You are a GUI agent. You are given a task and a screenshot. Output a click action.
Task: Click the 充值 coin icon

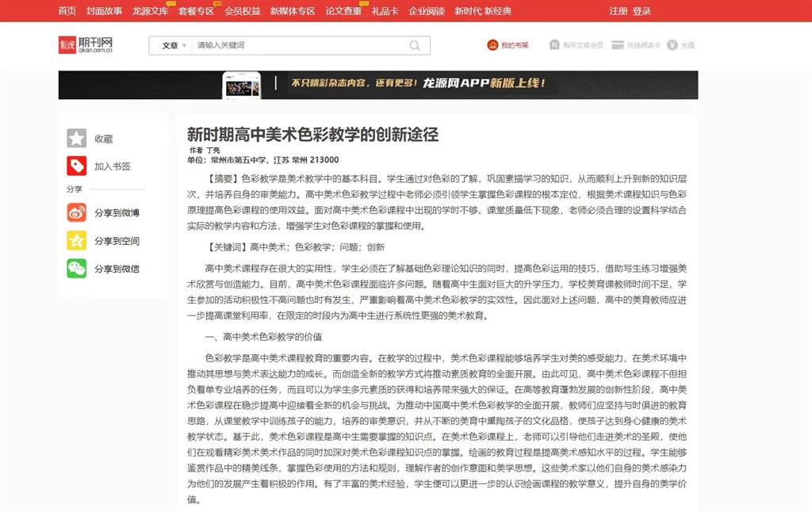(672, 45)
